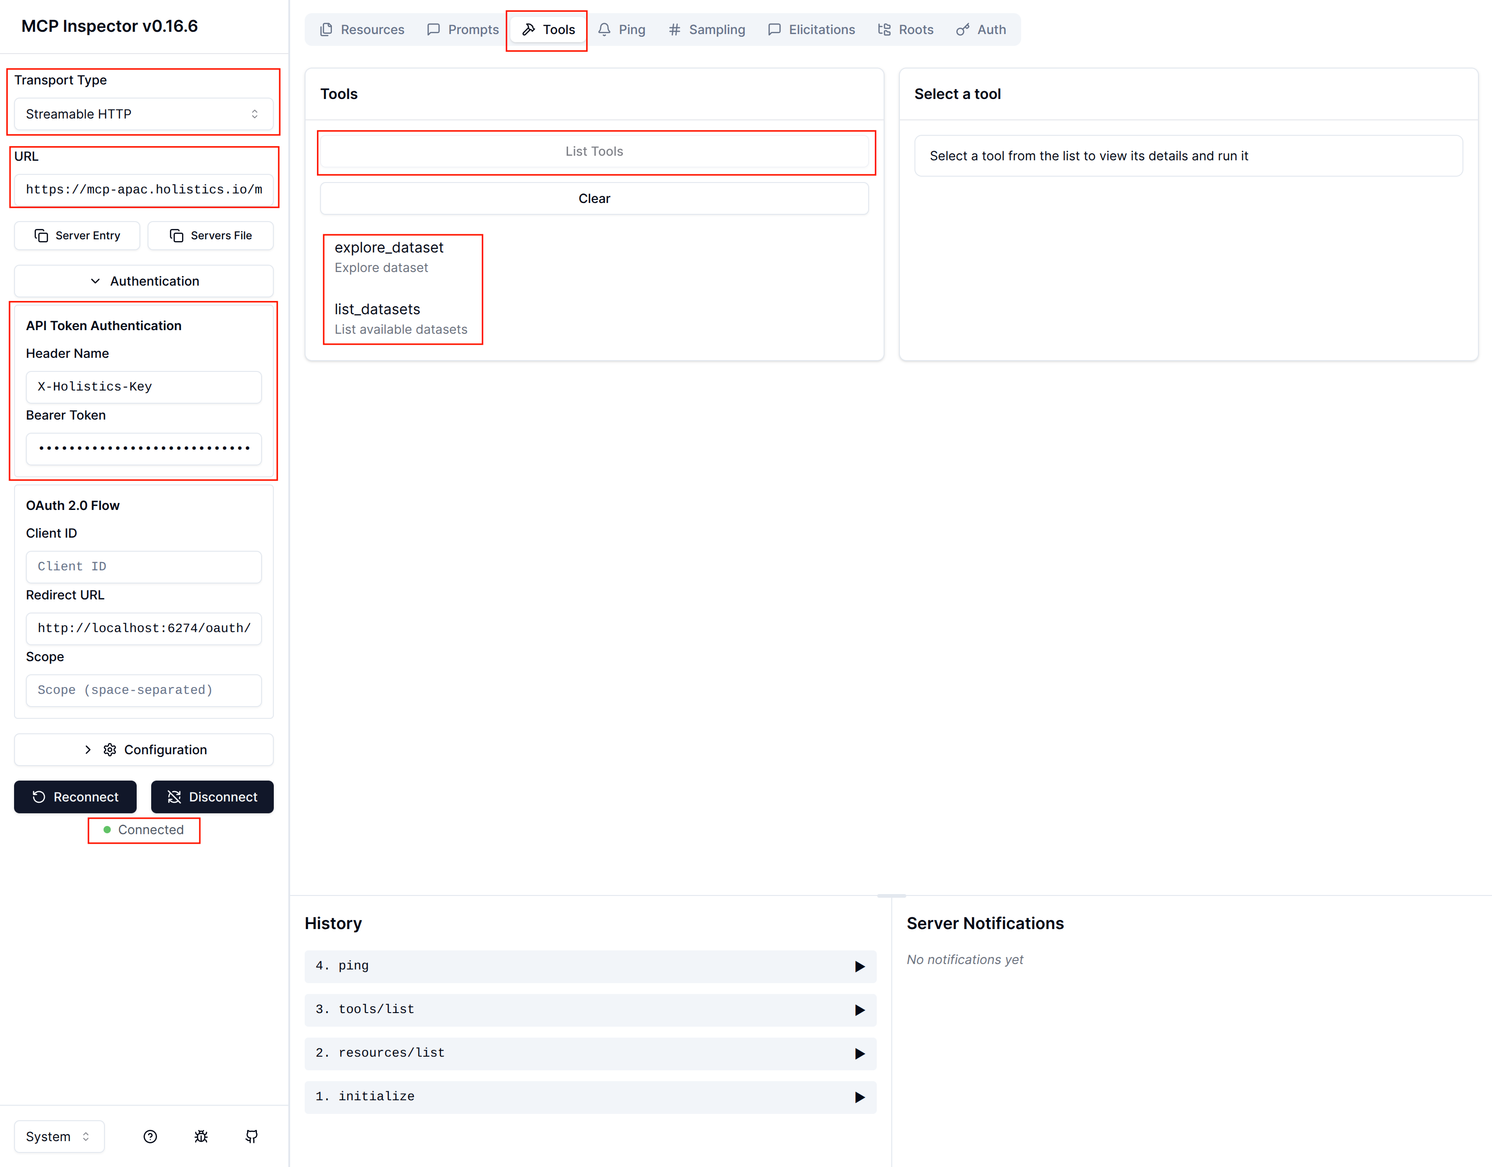Click the MCP Inspector v0.16.6 title
Image resolution: width=1492 pixels, height=1167 pixels.
click(x=109, y=26)
